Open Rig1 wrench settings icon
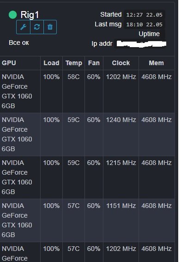Image resolution: width=181 pixels, height=262 pixels. click(23, 27)
